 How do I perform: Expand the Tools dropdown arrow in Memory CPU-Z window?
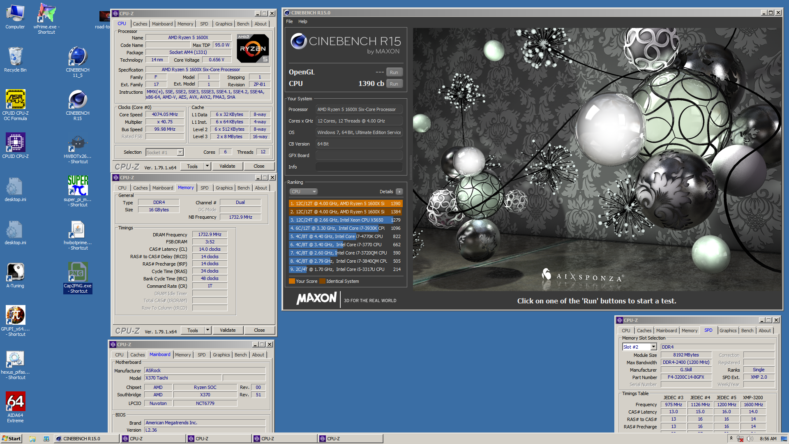click(x=208, y=330)
